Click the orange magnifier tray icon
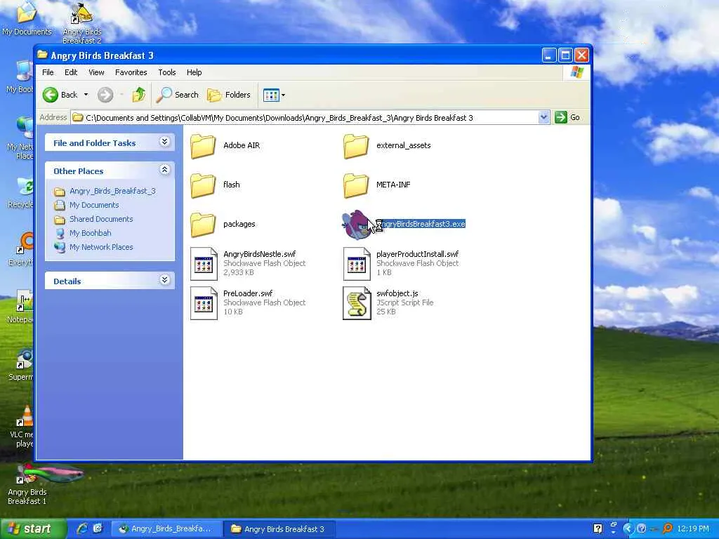 [x=668, y=529]
